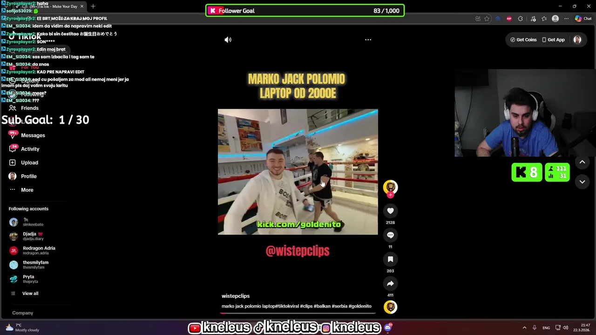The width and height of the screenshot is (596, 335).
Task: Share the video using the arrow icon
Action: tap(390, 283)
